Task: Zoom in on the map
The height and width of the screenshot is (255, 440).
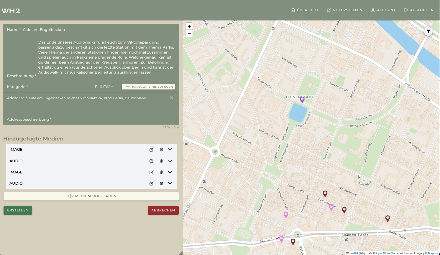Action: pyautogui.click(x=189, y=27)
